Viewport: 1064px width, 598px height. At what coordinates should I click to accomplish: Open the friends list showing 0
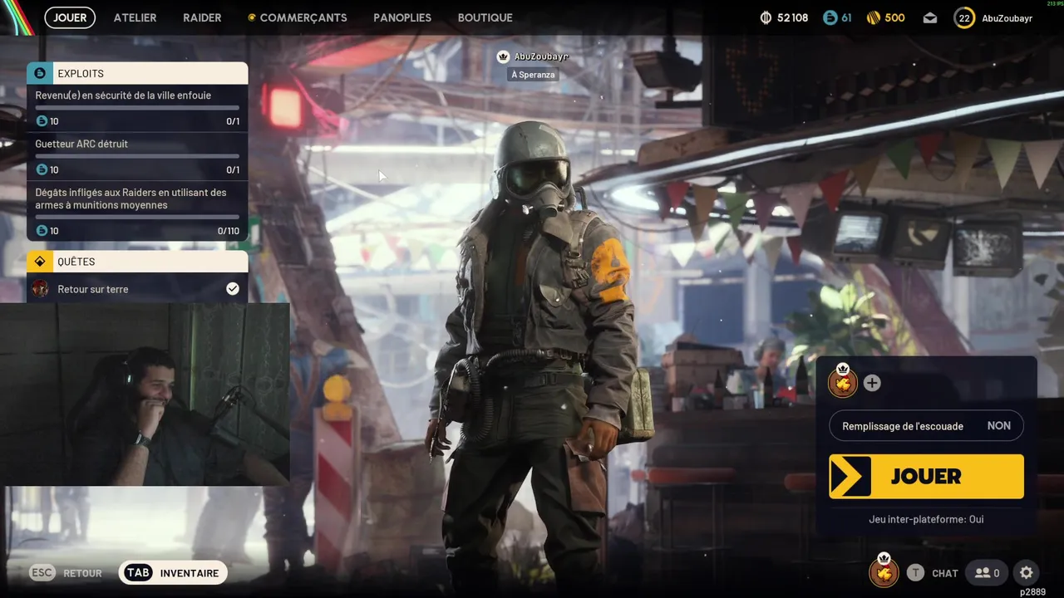988,572
